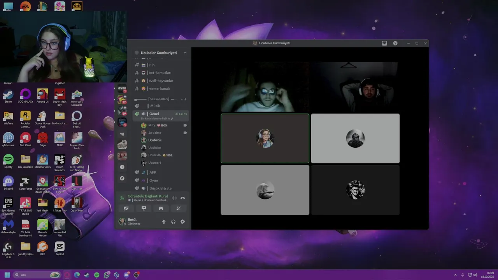This screenshot has width=498, height=280.
Task: Open the evcil-hayvanlar channel
Action: click(161, 80)
